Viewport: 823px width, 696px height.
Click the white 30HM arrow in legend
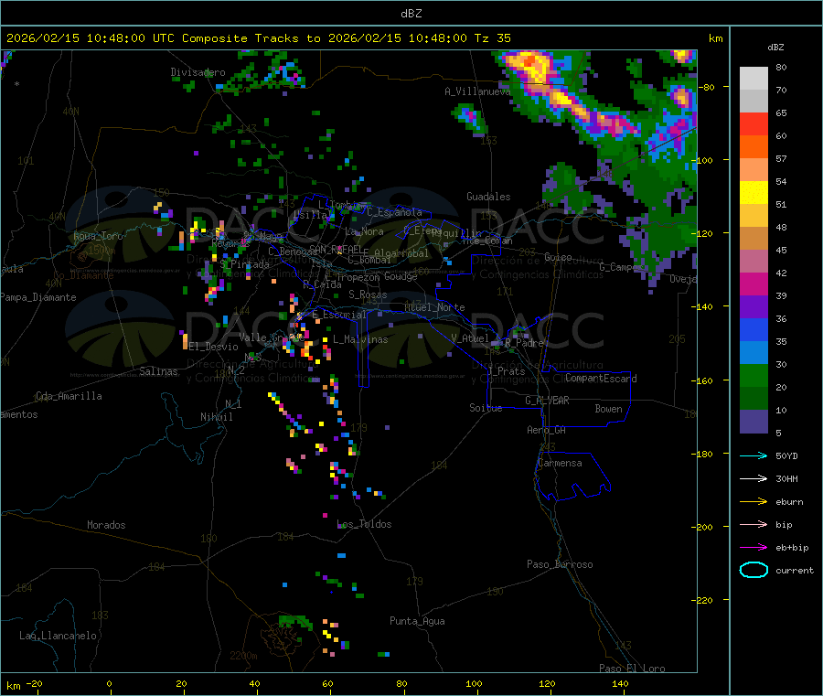click(x=754, y=478)
